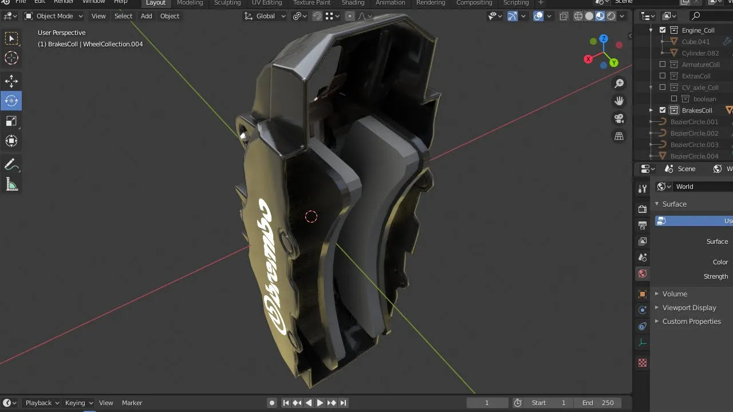Click the Use Nodes button

point(694,221)
